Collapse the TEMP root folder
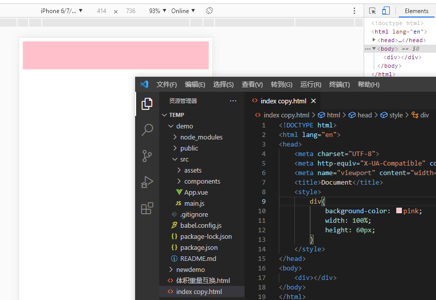The width and height of the screenshot is (436, 300). [164, 115]
